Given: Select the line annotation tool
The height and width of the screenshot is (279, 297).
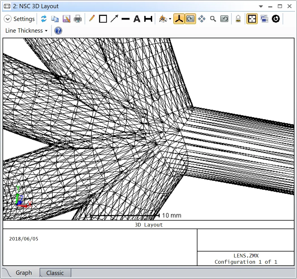Looking at the screenshot, I should pos(125,19).
